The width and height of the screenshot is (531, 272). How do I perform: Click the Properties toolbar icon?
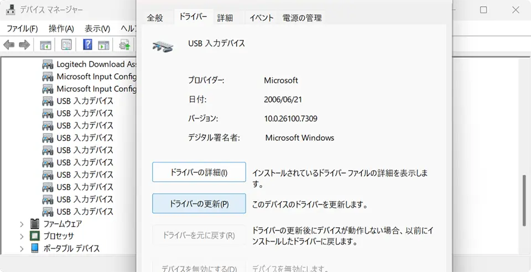pos(66,45)
